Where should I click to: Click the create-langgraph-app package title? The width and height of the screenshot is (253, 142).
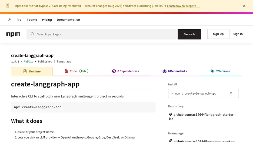point(32,55)
